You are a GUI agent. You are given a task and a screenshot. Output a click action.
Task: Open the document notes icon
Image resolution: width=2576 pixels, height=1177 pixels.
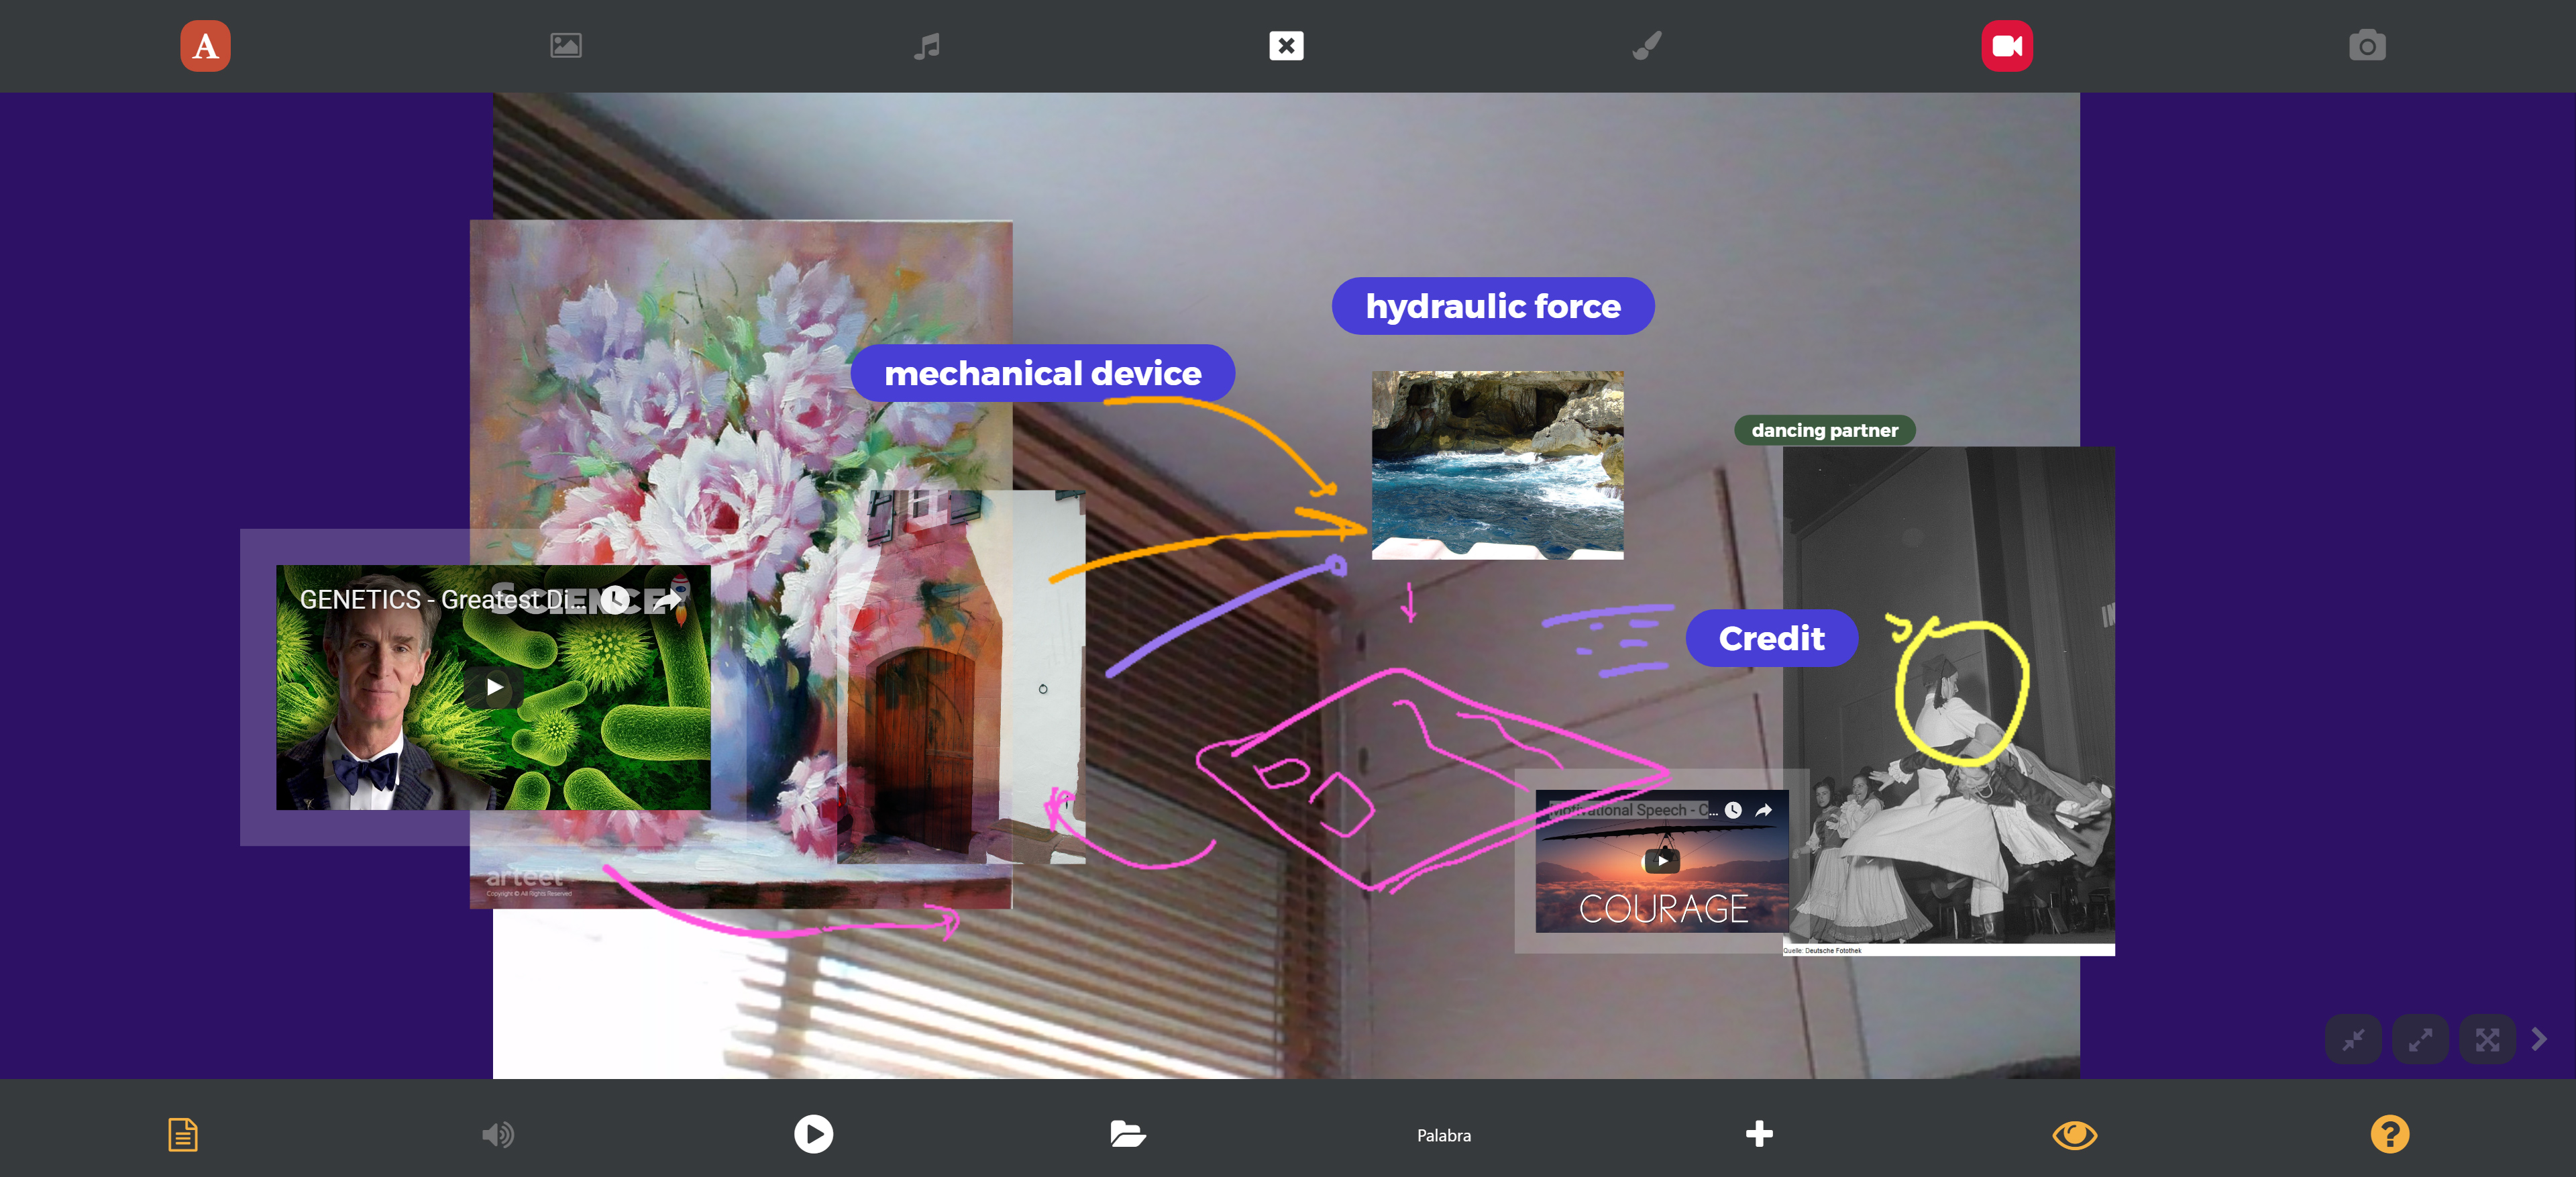point(182,1134)
